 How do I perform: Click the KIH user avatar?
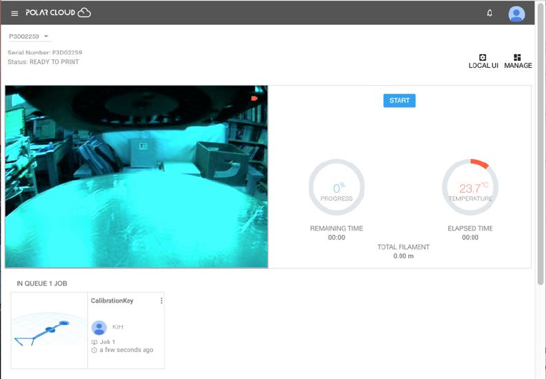pos(99,328)
